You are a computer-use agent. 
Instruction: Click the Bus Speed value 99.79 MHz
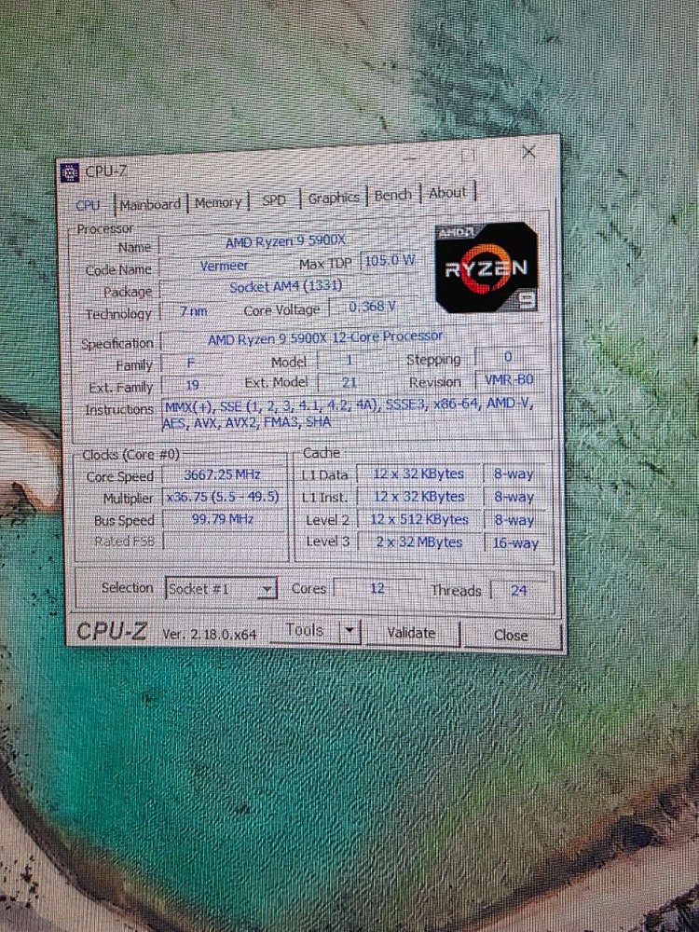pyautogui.click(x=223, y=519)
